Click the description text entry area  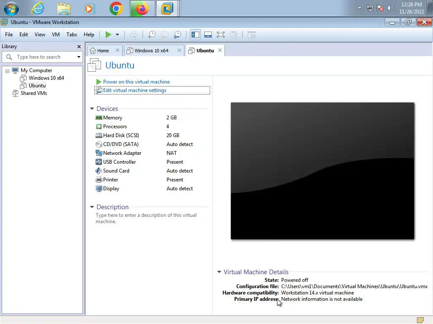pos(146,218)
